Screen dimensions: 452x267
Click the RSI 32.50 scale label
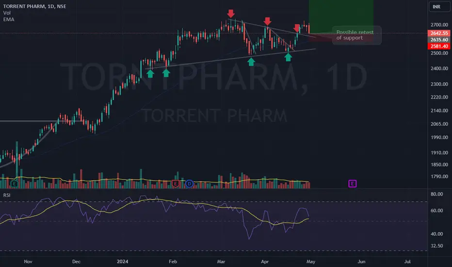point(436,246)
